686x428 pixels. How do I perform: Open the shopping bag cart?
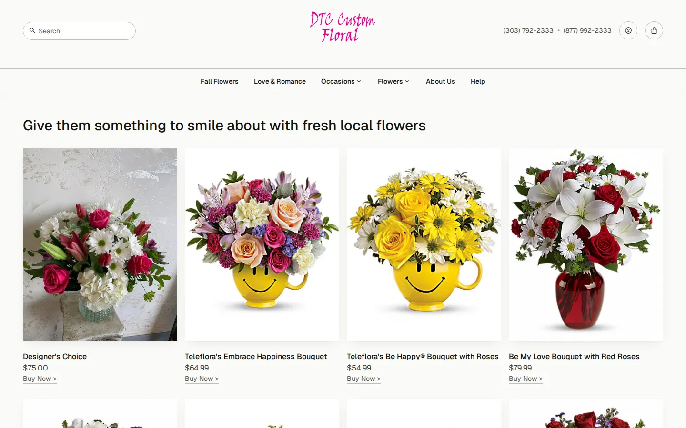coord(654,30)
